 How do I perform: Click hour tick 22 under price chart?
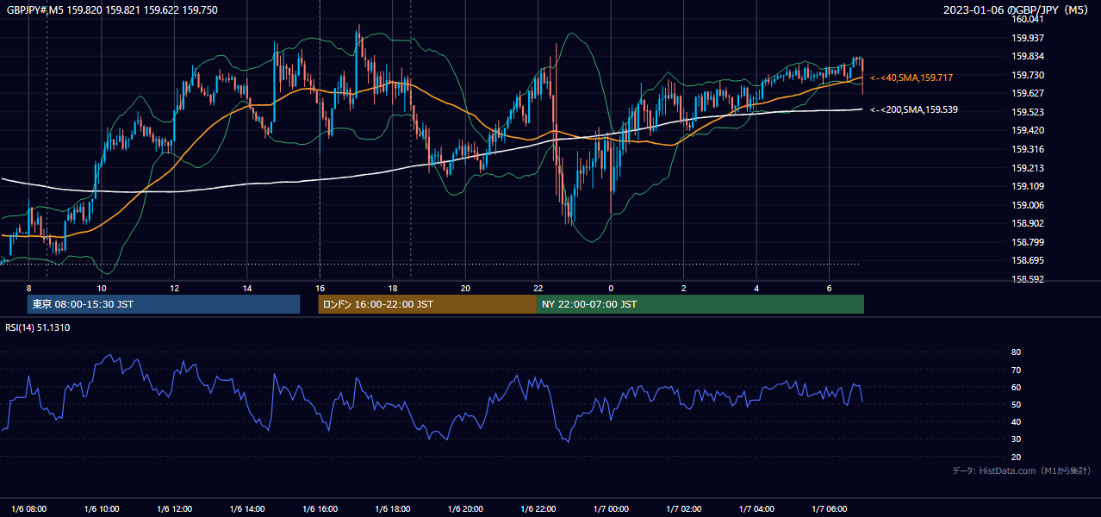[x=538, y=288]
